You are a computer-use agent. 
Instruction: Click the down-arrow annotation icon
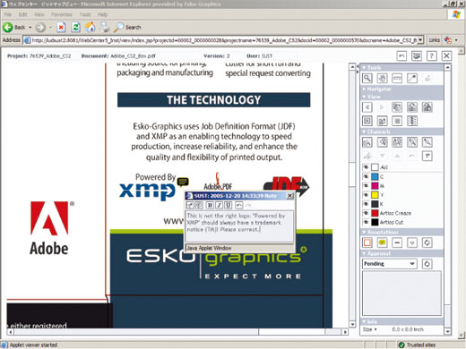click(412, 243)
